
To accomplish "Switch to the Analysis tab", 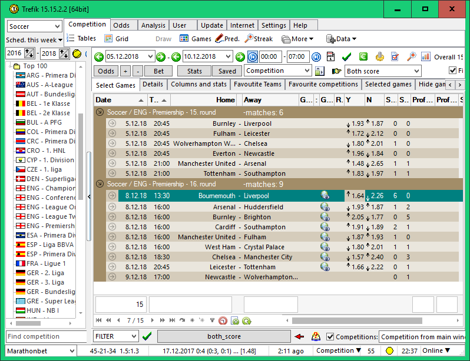I will click(x=153, y=25).
